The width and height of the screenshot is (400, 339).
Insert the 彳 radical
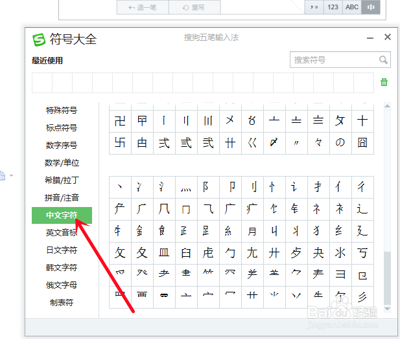(x=362, y=187)
